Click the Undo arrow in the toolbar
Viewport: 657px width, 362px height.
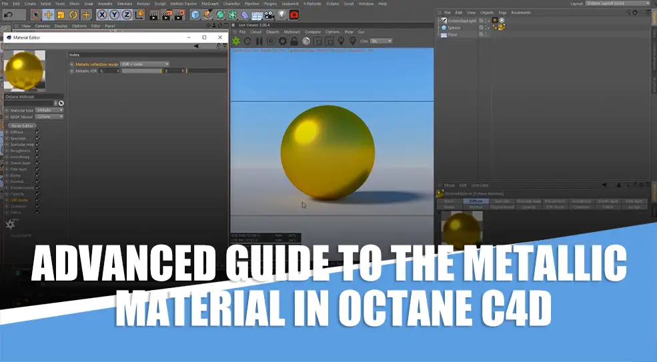[8, 15]
